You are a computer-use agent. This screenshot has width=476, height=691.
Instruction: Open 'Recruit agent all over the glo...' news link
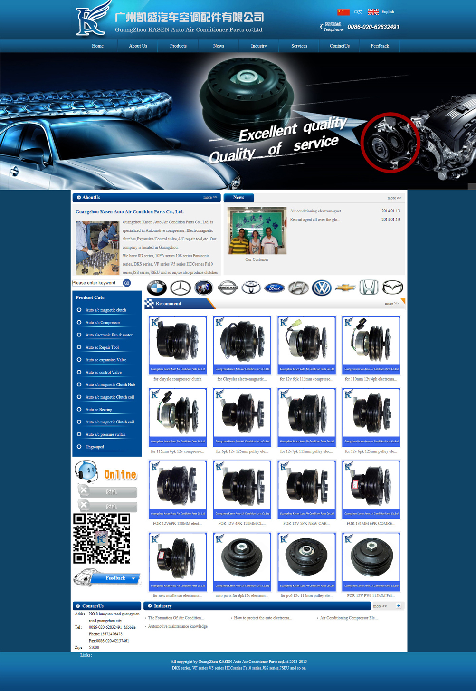(315, 220)
